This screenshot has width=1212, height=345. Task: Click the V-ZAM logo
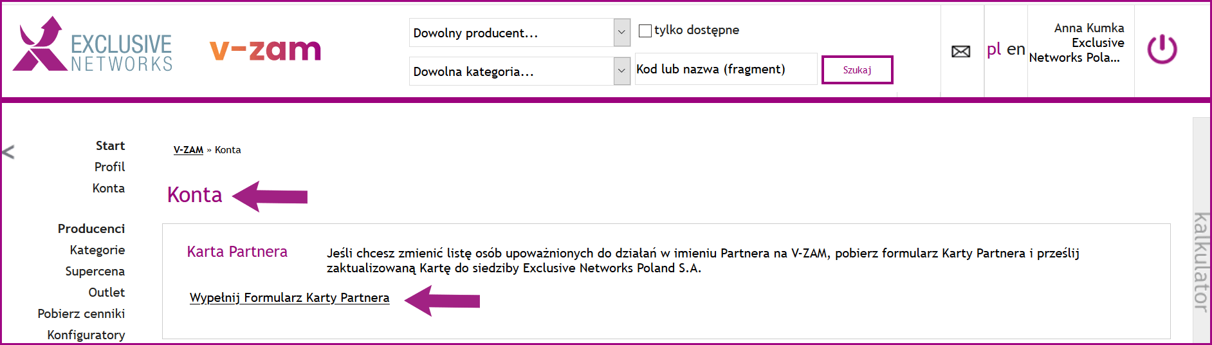click(265, 50)
